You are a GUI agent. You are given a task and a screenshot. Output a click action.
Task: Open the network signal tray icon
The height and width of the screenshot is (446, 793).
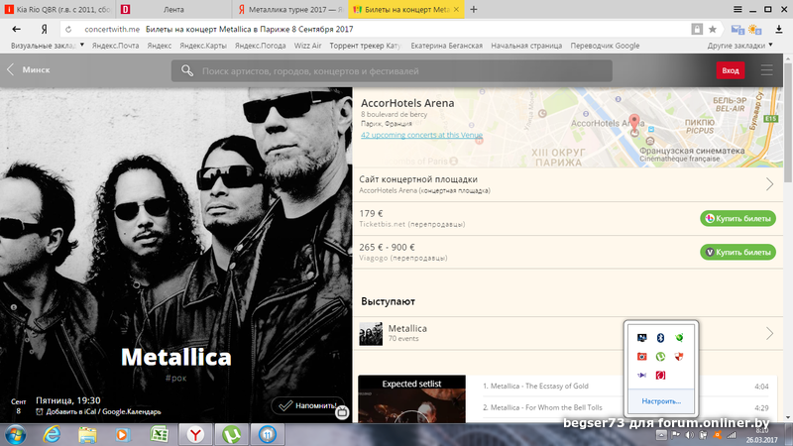pyautogui.click(x=732, y=435)
